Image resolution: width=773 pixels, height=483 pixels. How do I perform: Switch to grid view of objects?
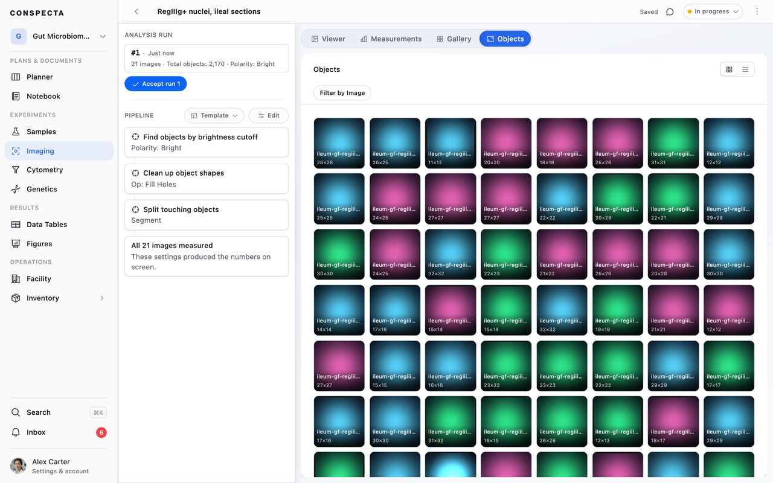click(729, 69)
